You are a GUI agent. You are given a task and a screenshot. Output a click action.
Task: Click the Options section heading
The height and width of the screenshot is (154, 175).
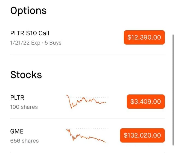[28, 11]
